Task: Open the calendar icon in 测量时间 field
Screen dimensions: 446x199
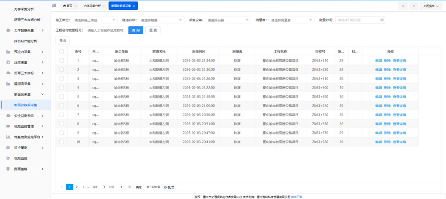Action: [382, 20]
